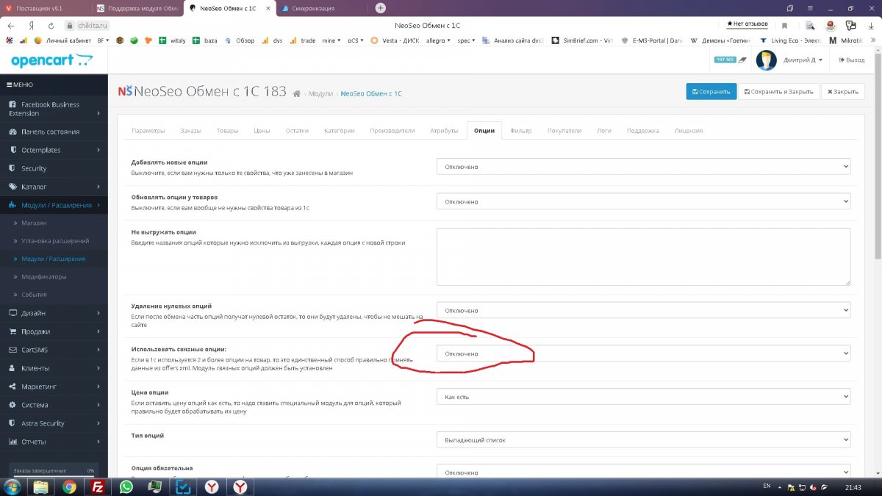Viewport: 882px width, 496px height.
Task: Open the Производители tab
Action: point(392,131)
